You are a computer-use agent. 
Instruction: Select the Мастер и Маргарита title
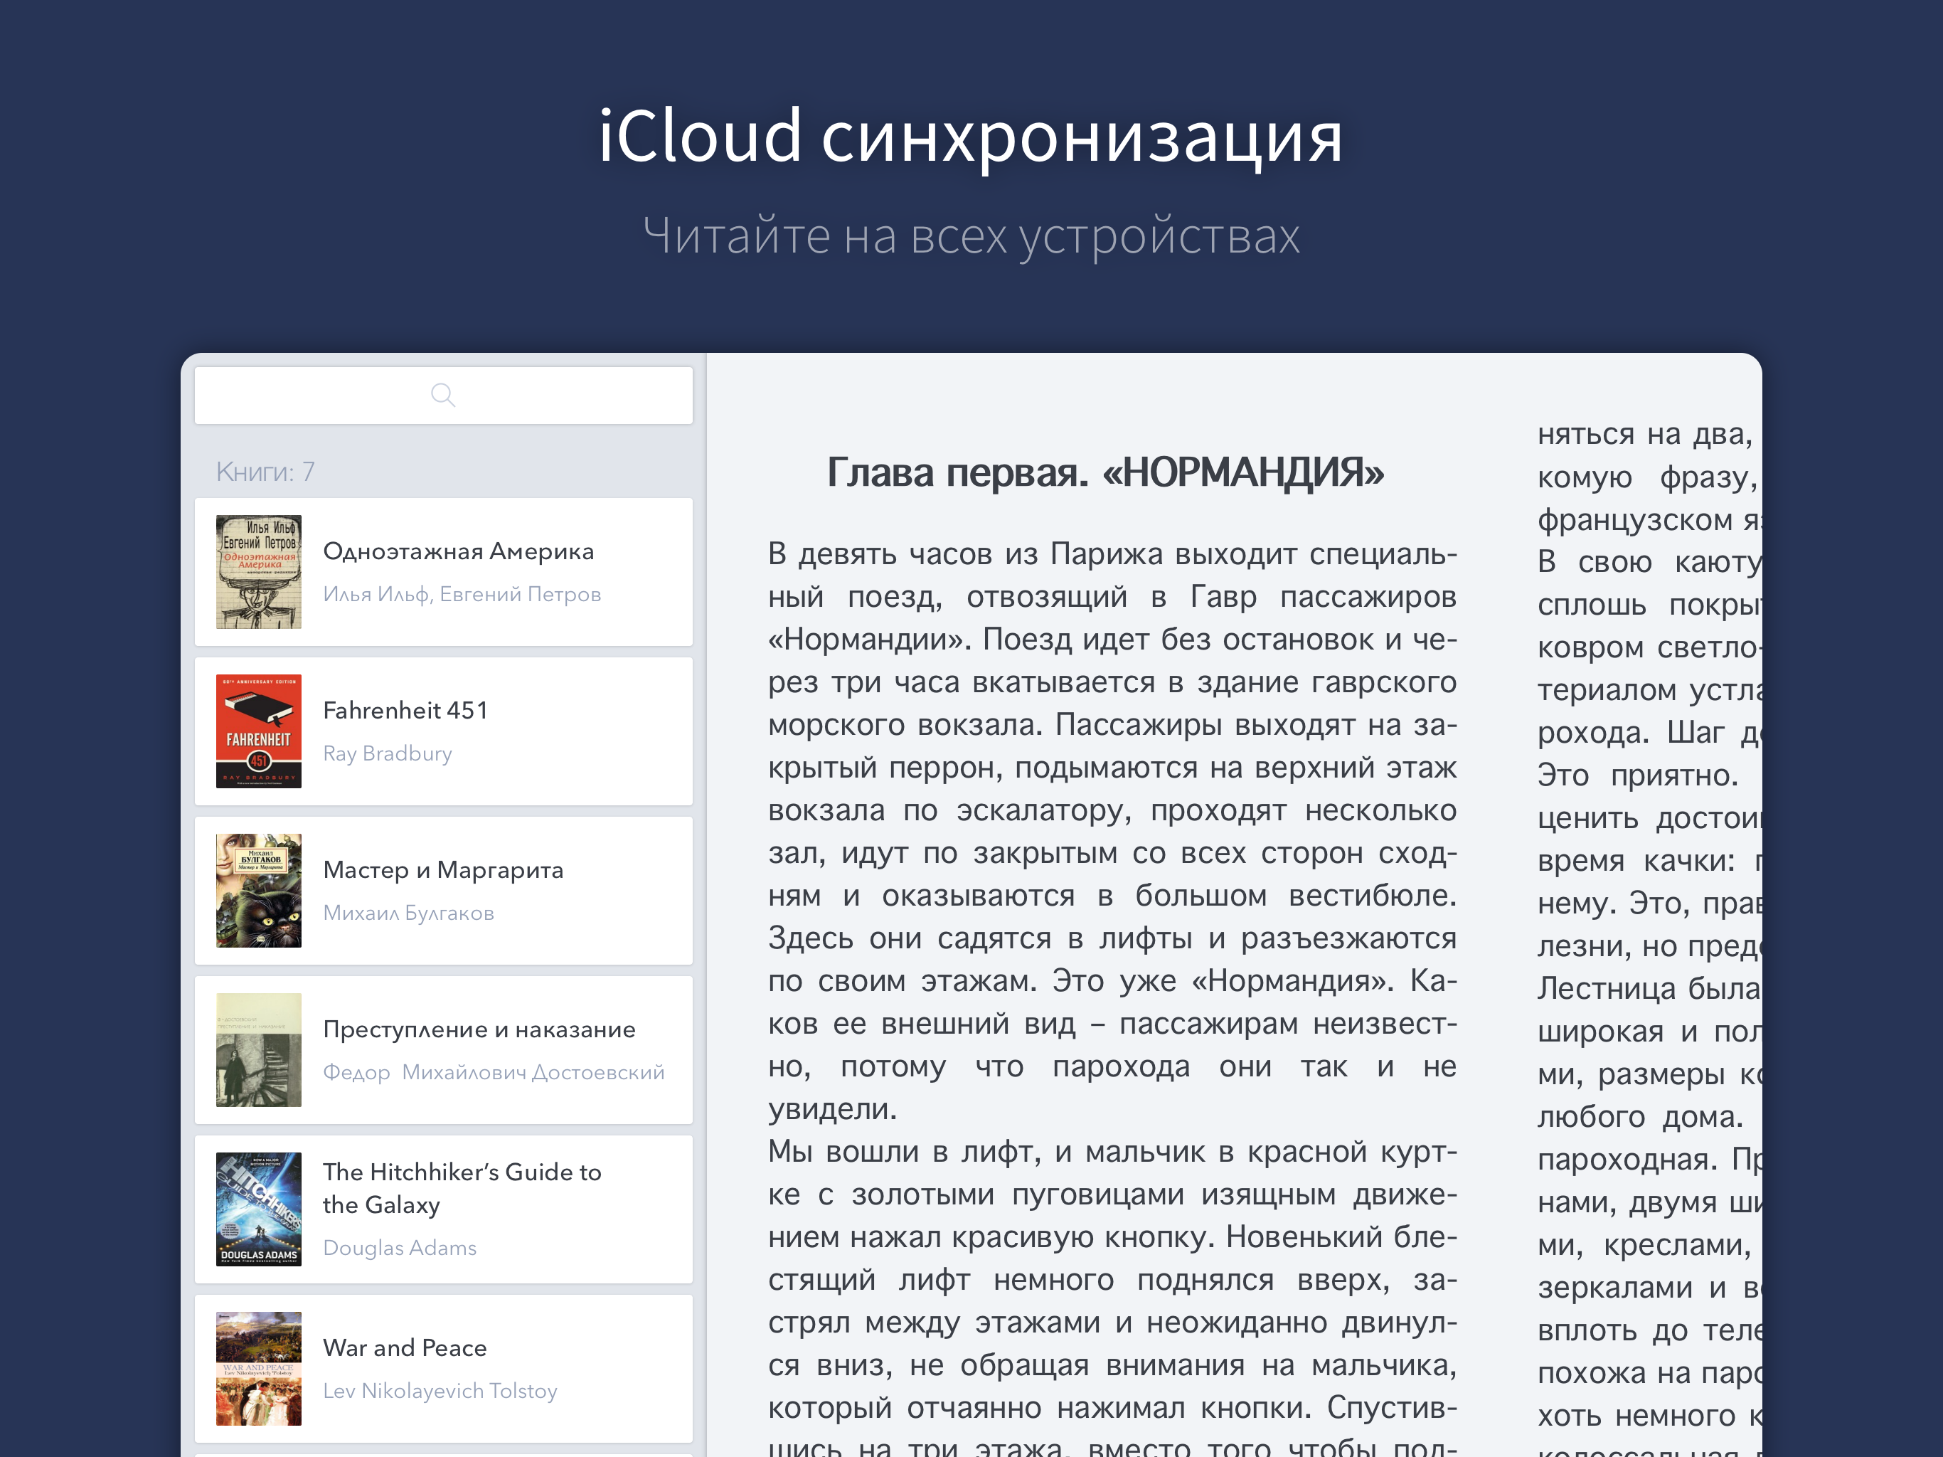tap(442, 870)
